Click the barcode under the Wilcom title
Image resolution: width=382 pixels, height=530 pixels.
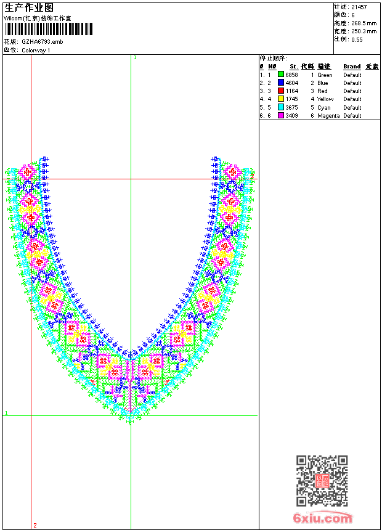(49, 29)
